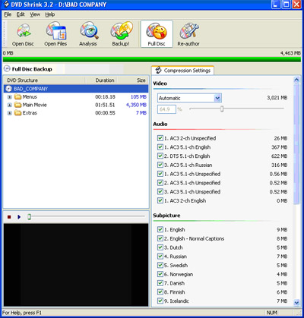Click the black video preview area
This screenshot has height=318, width=304.
pos(76,265)
